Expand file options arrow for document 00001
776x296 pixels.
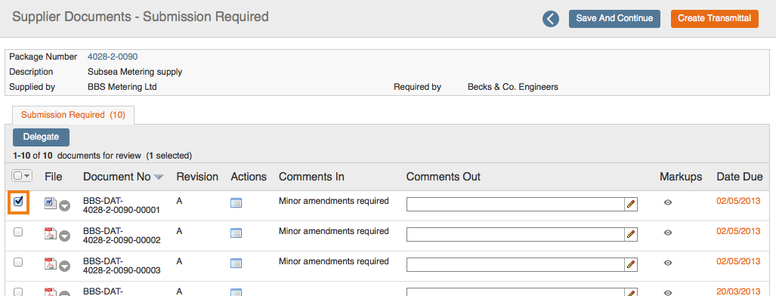65,206
